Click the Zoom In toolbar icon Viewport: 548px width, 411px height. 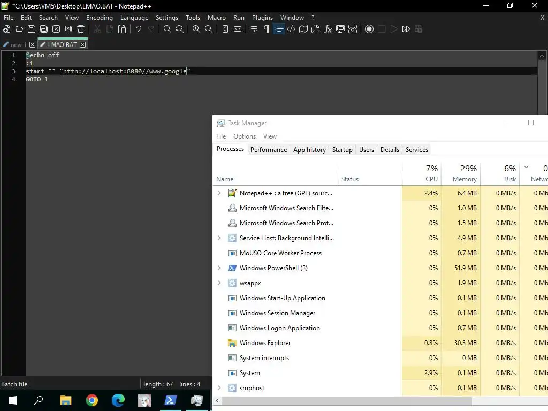click(x=196, y=29)
